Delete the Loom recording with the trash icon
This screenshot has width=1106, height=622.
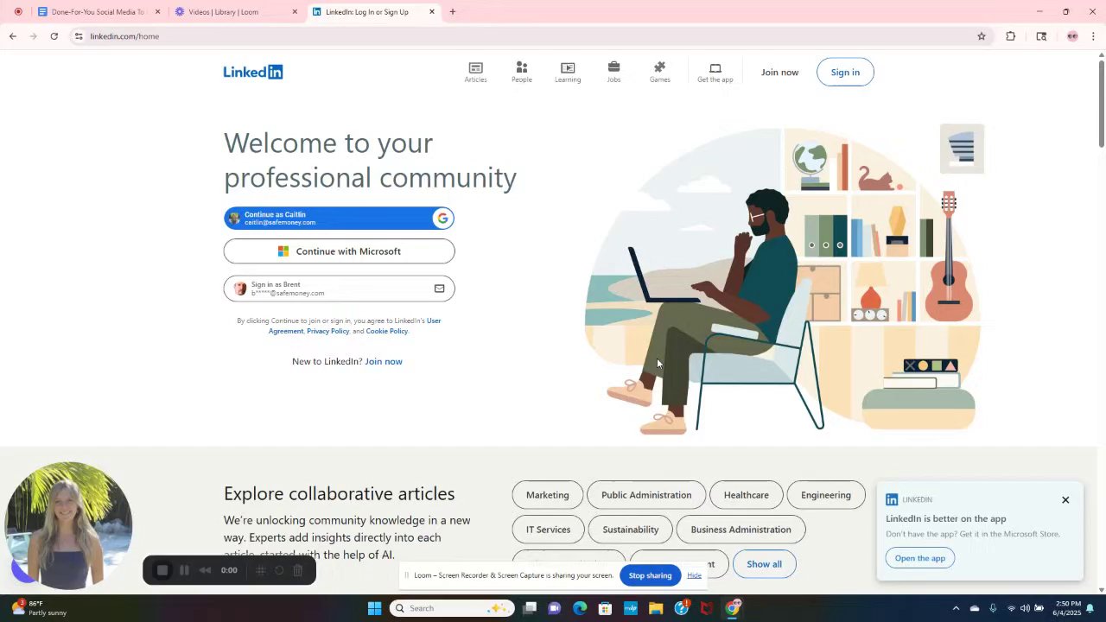pos(297,570)
